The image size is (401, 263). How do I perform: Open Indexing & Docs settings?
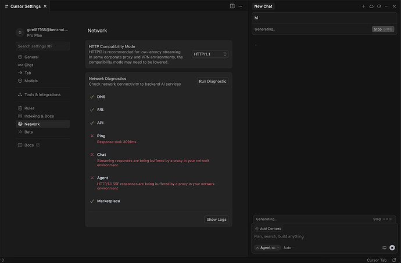42,116
